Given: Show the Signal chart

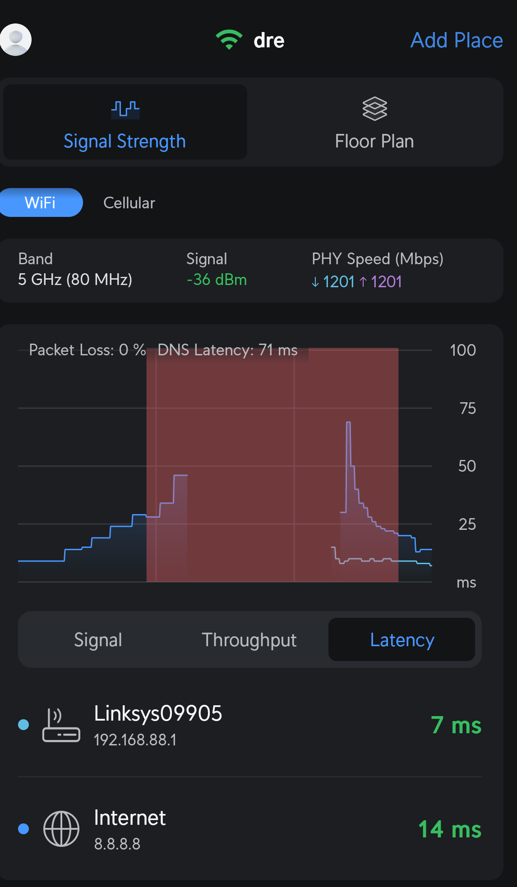Looking at the screenshot, I should (x=98, y=640).
